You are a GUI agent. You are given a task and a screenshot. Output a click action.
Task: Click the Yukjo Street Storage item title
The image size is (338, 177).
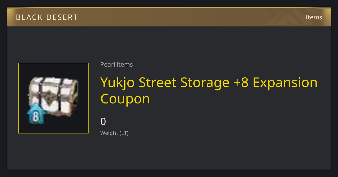[209, 90]
